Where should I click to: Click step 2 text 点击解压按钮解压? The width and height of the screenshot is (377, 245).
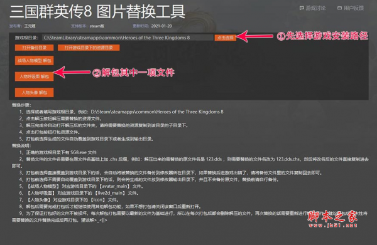tap(60, 118)
